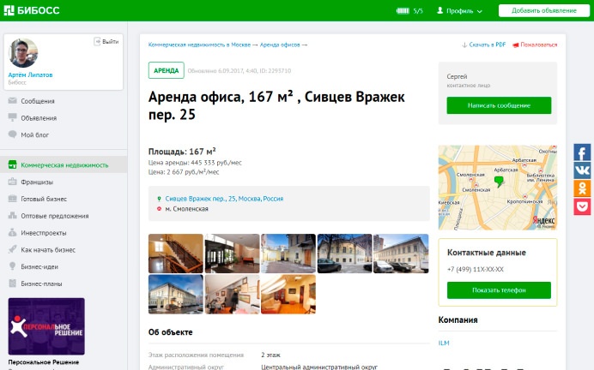
Task: Open the long building facade with parked cars thumbnail
Action: (401, 254)
